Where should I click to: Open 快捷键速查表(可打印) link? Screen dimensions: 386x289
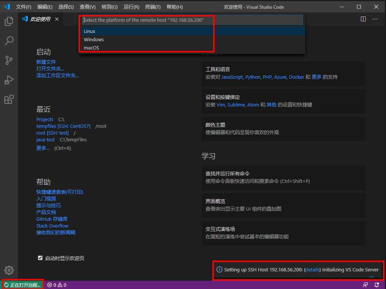coord(60,192)
